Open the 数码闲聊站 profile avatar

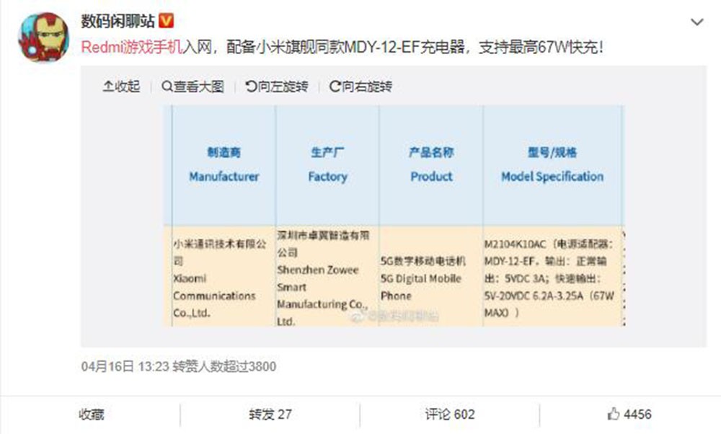point(44,37)
